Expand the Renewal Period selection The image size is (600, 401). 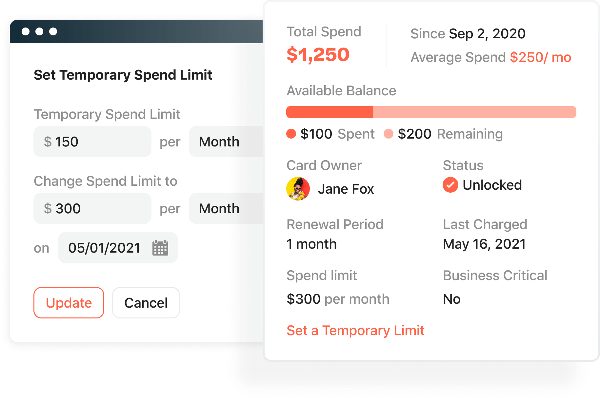(x=311, y=244)
